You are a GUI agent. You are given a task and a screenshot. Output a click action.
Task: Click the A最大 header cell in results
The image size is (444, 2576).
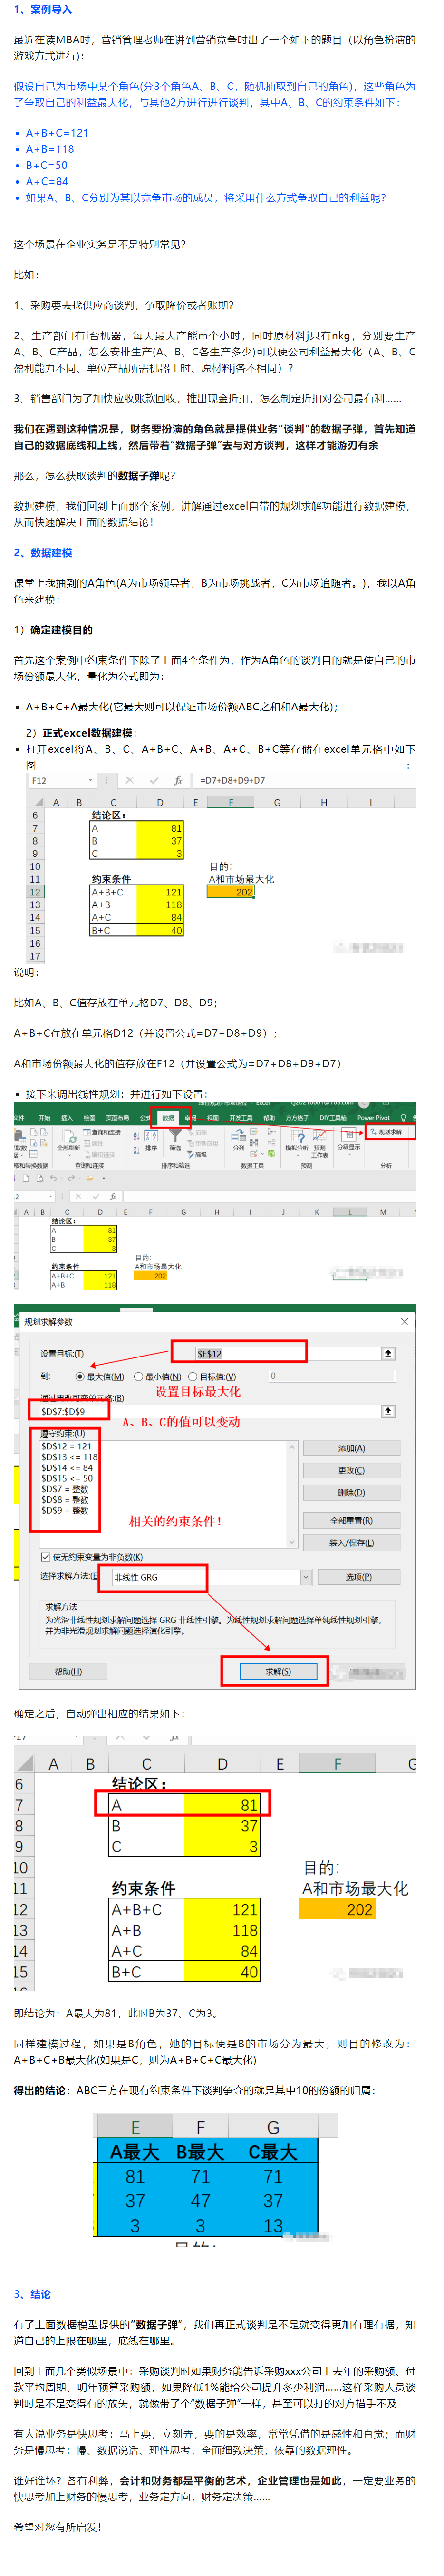[134, 2152]
